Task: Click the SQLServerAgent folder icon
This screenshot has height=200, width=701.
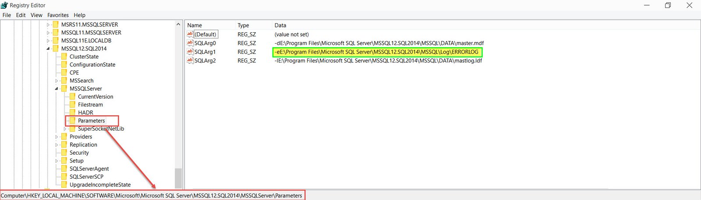Action: pyautogui.click(x=64, y=169)
